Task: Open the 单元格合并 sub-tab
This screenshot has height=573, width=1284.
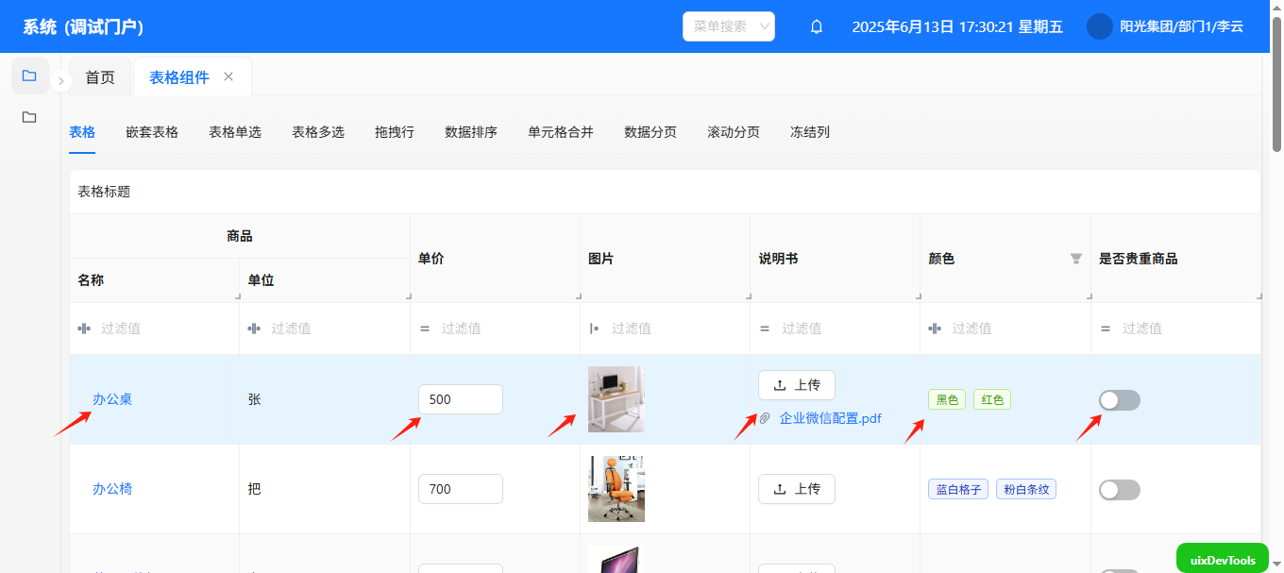Action: (561, 132)
